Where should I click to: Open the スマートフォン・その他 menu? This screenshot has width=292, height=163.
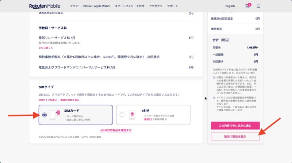coord(129,6)
